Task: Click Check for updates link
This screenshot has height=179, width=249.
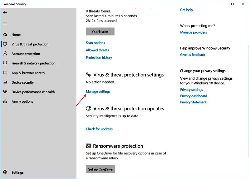Action: (x=99, y=129)
